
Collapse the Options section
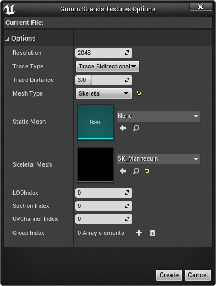(x=7, y=39)
